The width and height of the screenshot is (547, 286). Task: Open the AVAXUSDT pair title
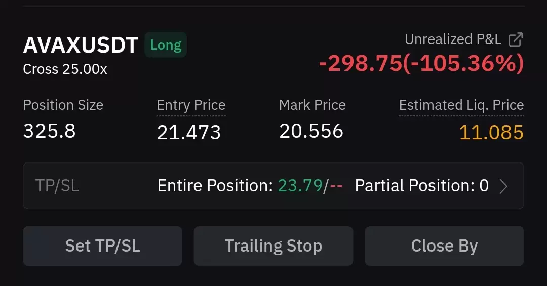pyautogui.click(x=81, y=45)
